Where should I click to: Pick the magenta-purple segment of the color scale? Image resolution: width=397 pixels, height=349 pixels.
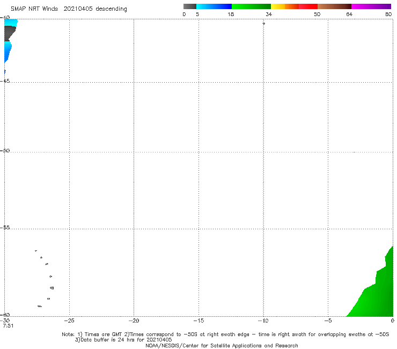(x=371, y=6)
